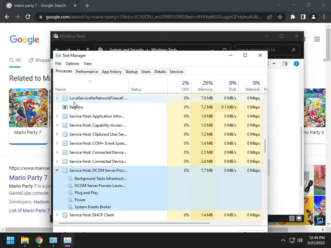Sort processes by the Status column
This screenshot has height=248, width=331.
tap(148, 87)
